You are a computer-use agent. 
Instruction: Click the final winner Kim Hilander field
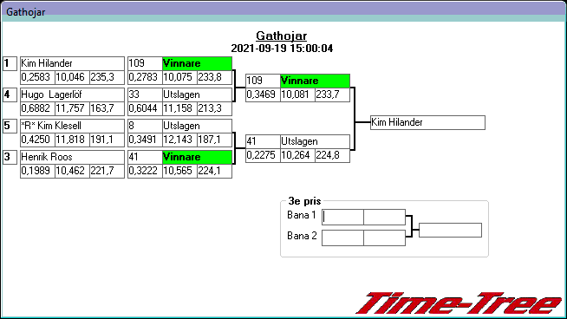pyautogui.click(x=427, y=122)
